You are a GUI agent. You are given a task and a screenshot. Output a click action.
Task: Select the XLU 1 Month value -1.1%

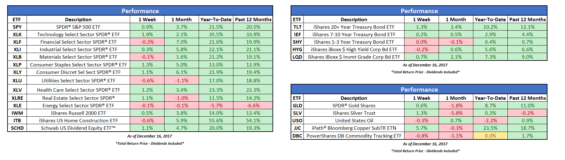181,80
